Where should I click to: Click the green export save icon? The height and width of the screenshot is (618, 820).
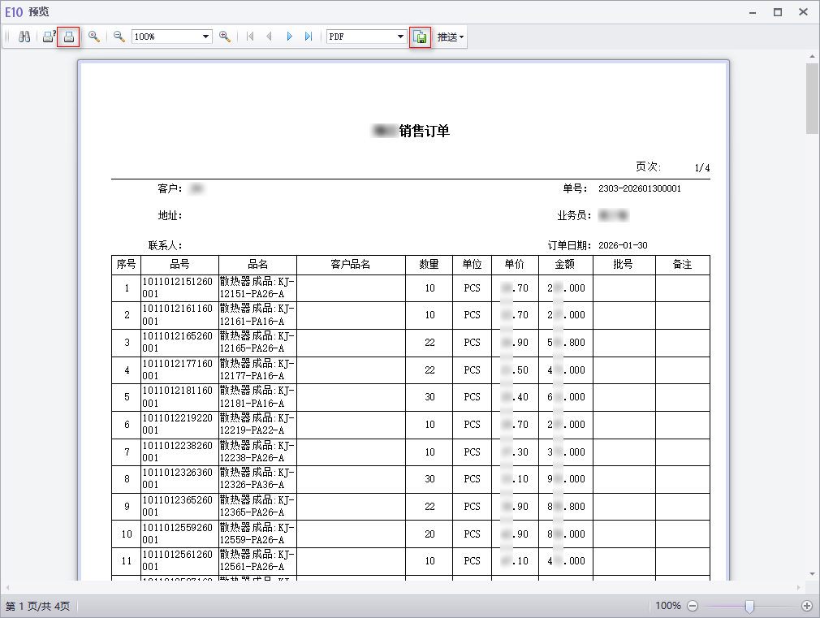point(420,37)
